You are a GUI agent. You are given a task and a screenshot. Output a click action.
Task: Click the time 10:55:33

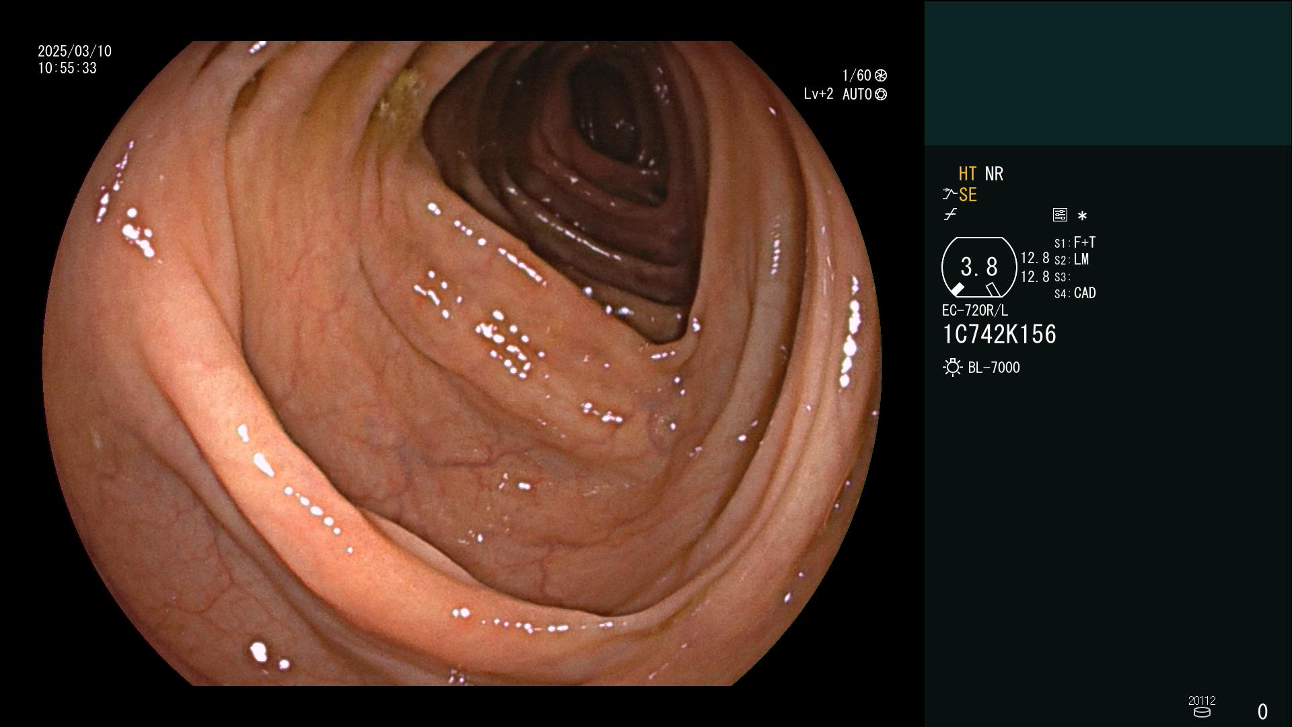pyautogui.click(x=67, y=68)
